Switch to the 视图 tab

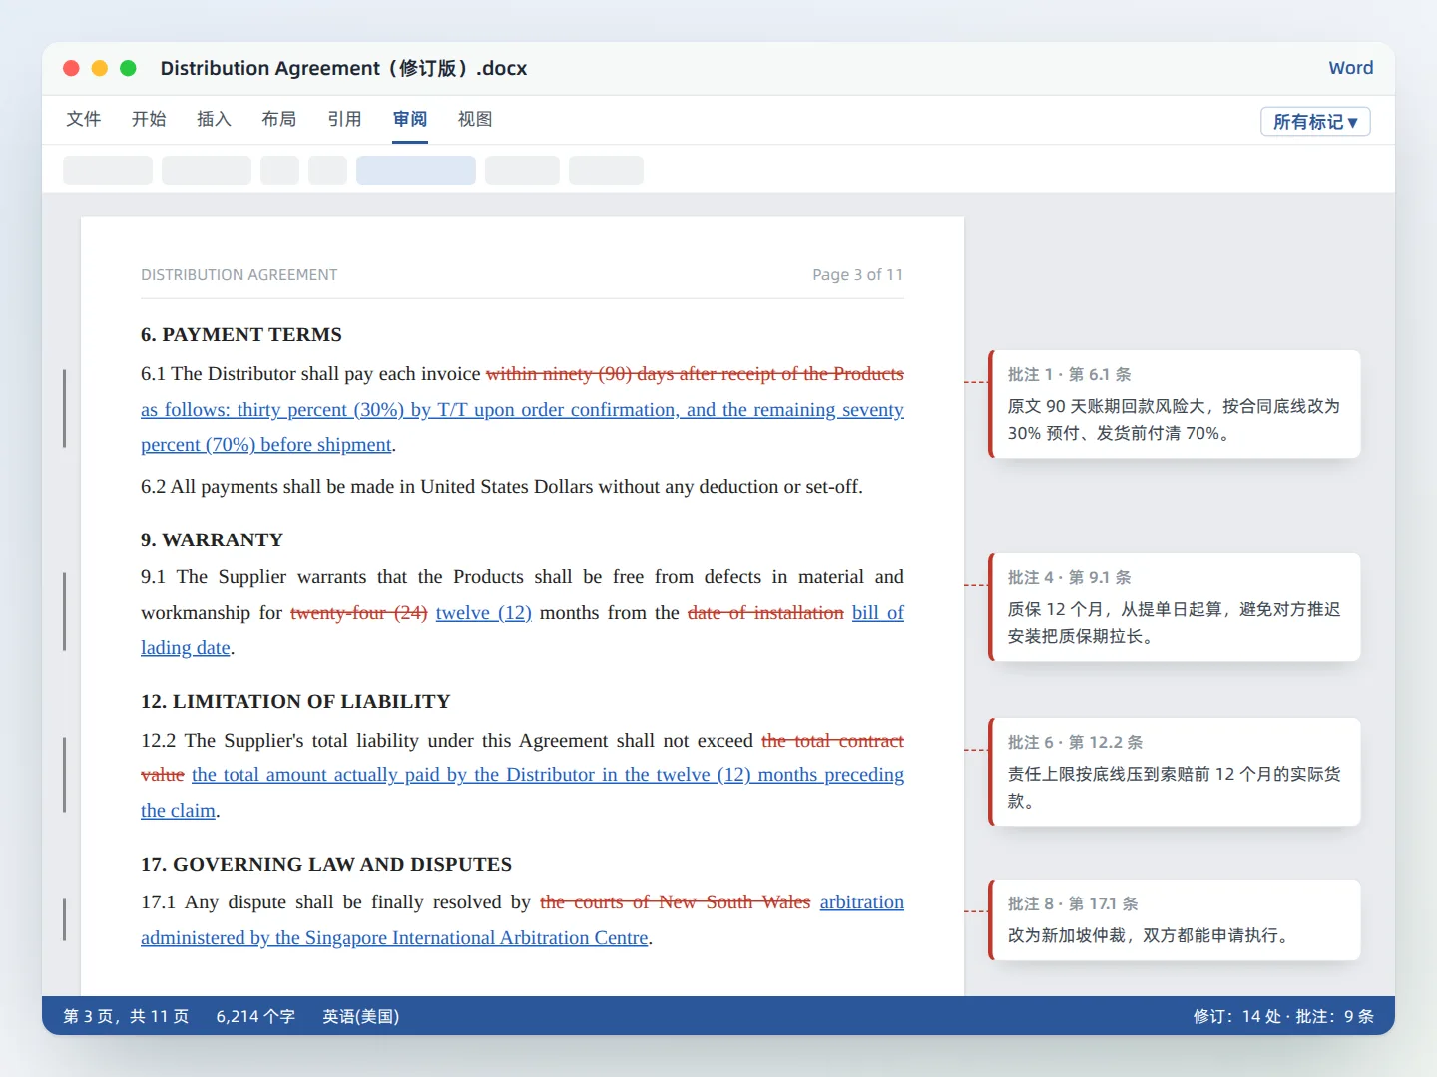pyautogui.click(x=475, y=119)
